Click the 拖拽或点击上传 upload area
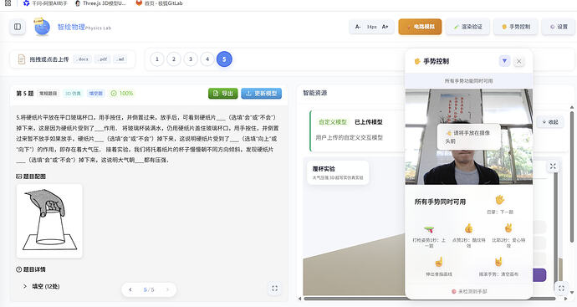Image resolution: width=577 pixels, height=307 pixels. pos(73,59)
